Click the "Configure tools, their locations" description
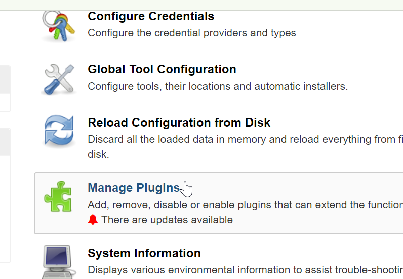The image size is (403, 279). [x=217, y=86]
